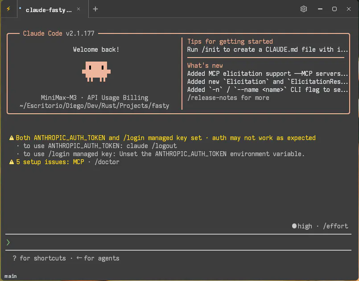
Task: Click the command prompt input line
Action: pyautogui.click(x=178, y=242)
